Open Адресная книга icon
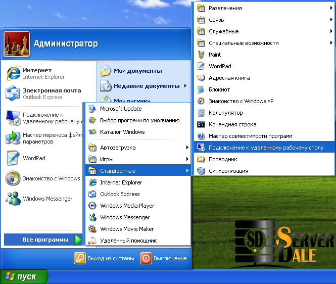336x284 pixels. pyautogui.click(x=201, y=78)
